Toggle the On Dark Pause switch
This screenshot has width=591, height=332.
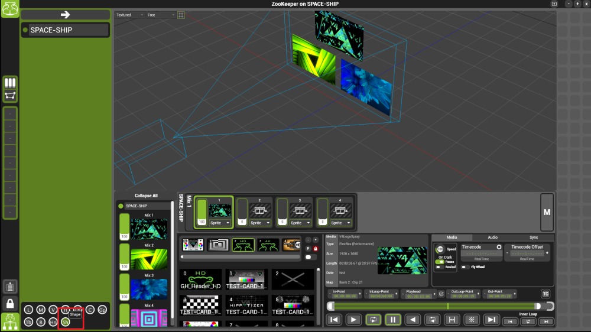tap(440, 262)
